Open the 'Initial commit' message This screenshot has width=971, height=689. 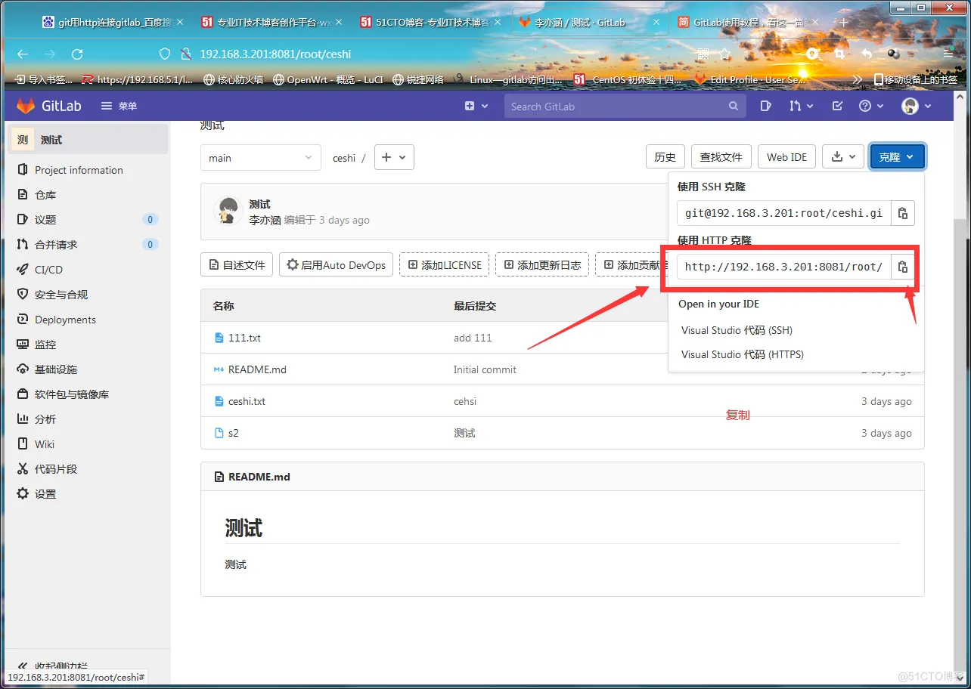[485, 369]
